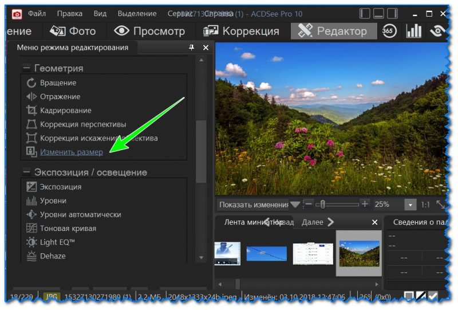Viewport: 458px width, 310px height.
Task: Choose the Кадрирование (Crop) tool
Action: point(65,111)
